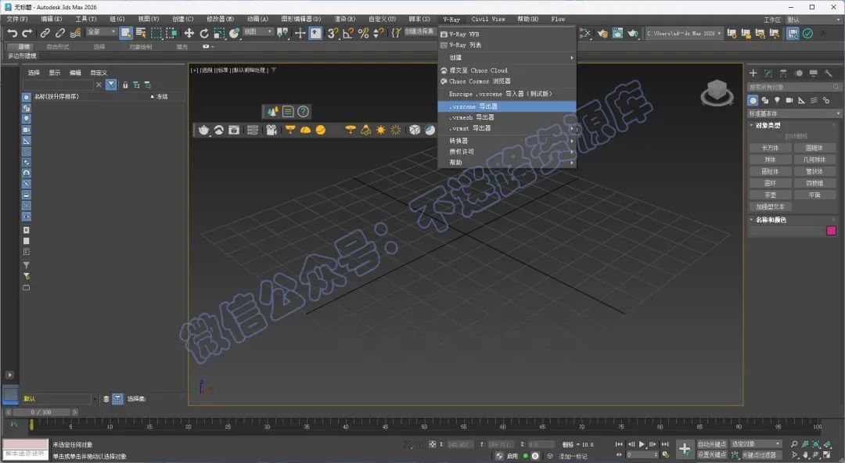Click the Undo arrow icon
Viewport: 845px width, 463px height.
[13, 34]
